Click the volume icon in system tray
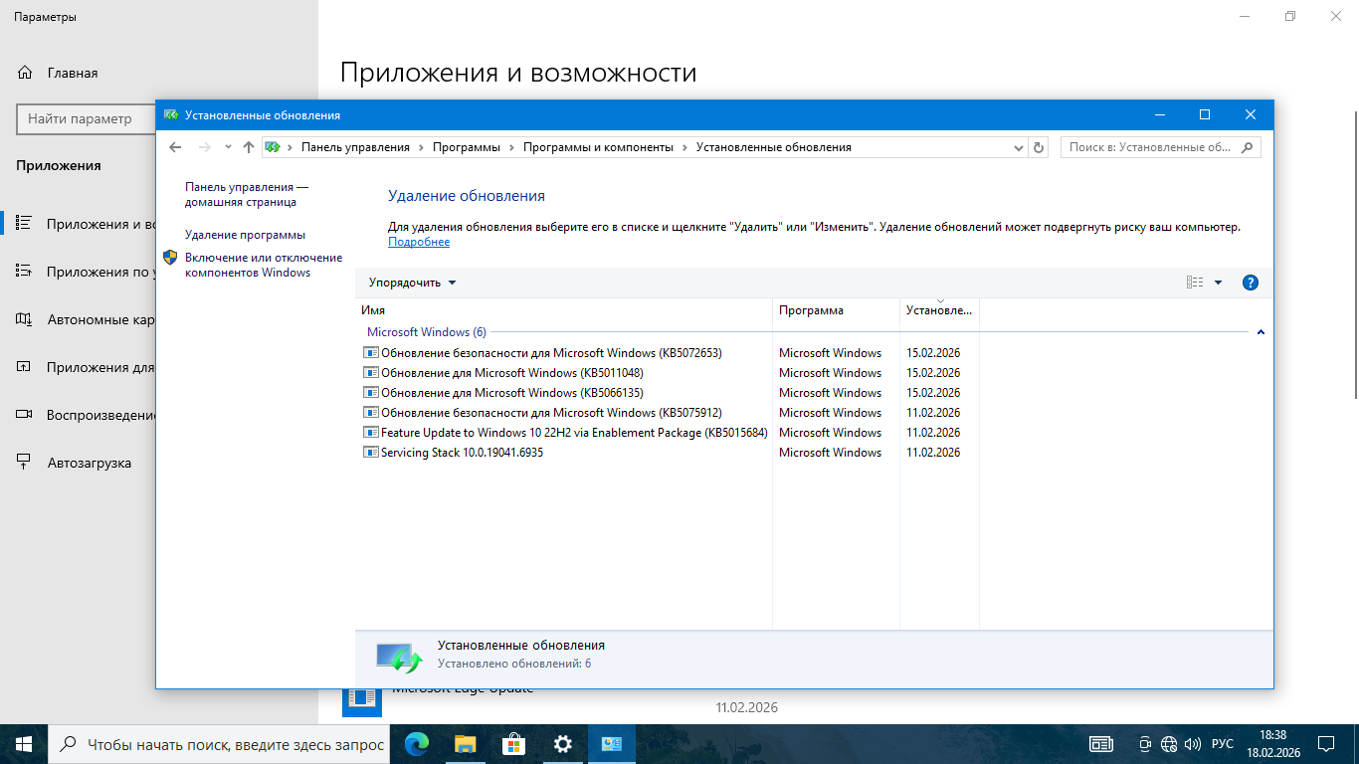 1192,744
